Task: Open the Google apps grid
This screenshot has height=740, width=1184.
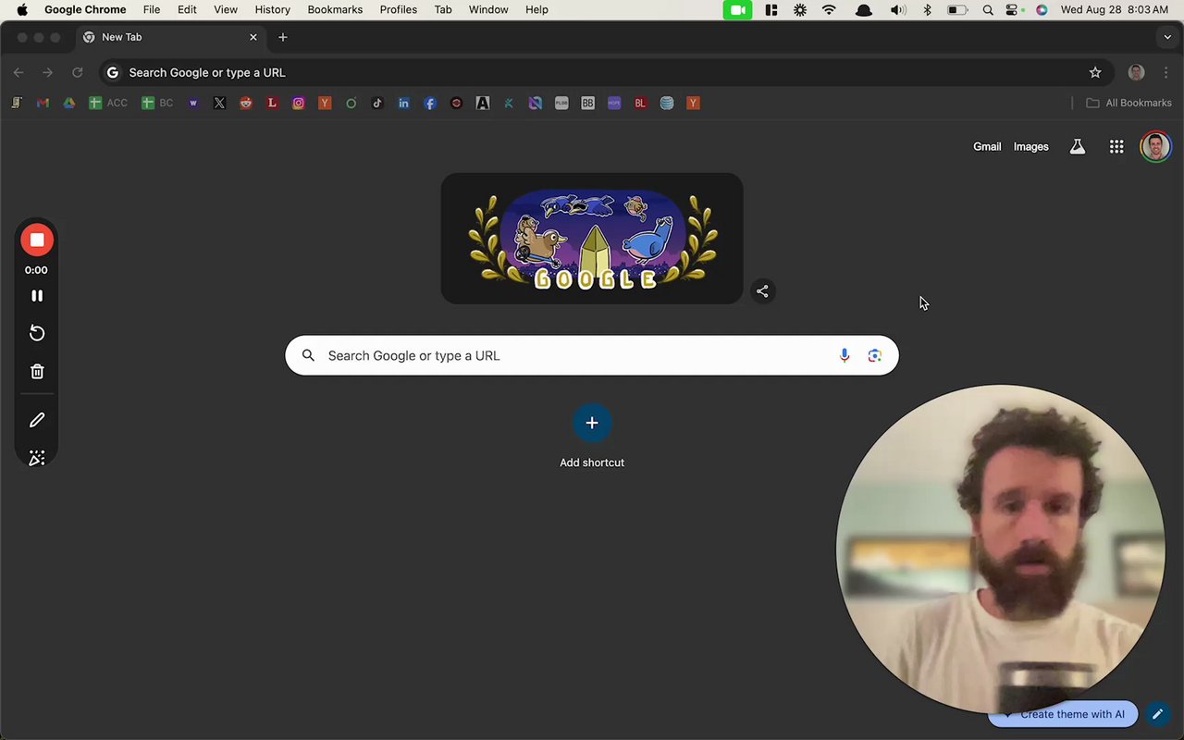Action: pyautogui.click(x=1116, y=146)
